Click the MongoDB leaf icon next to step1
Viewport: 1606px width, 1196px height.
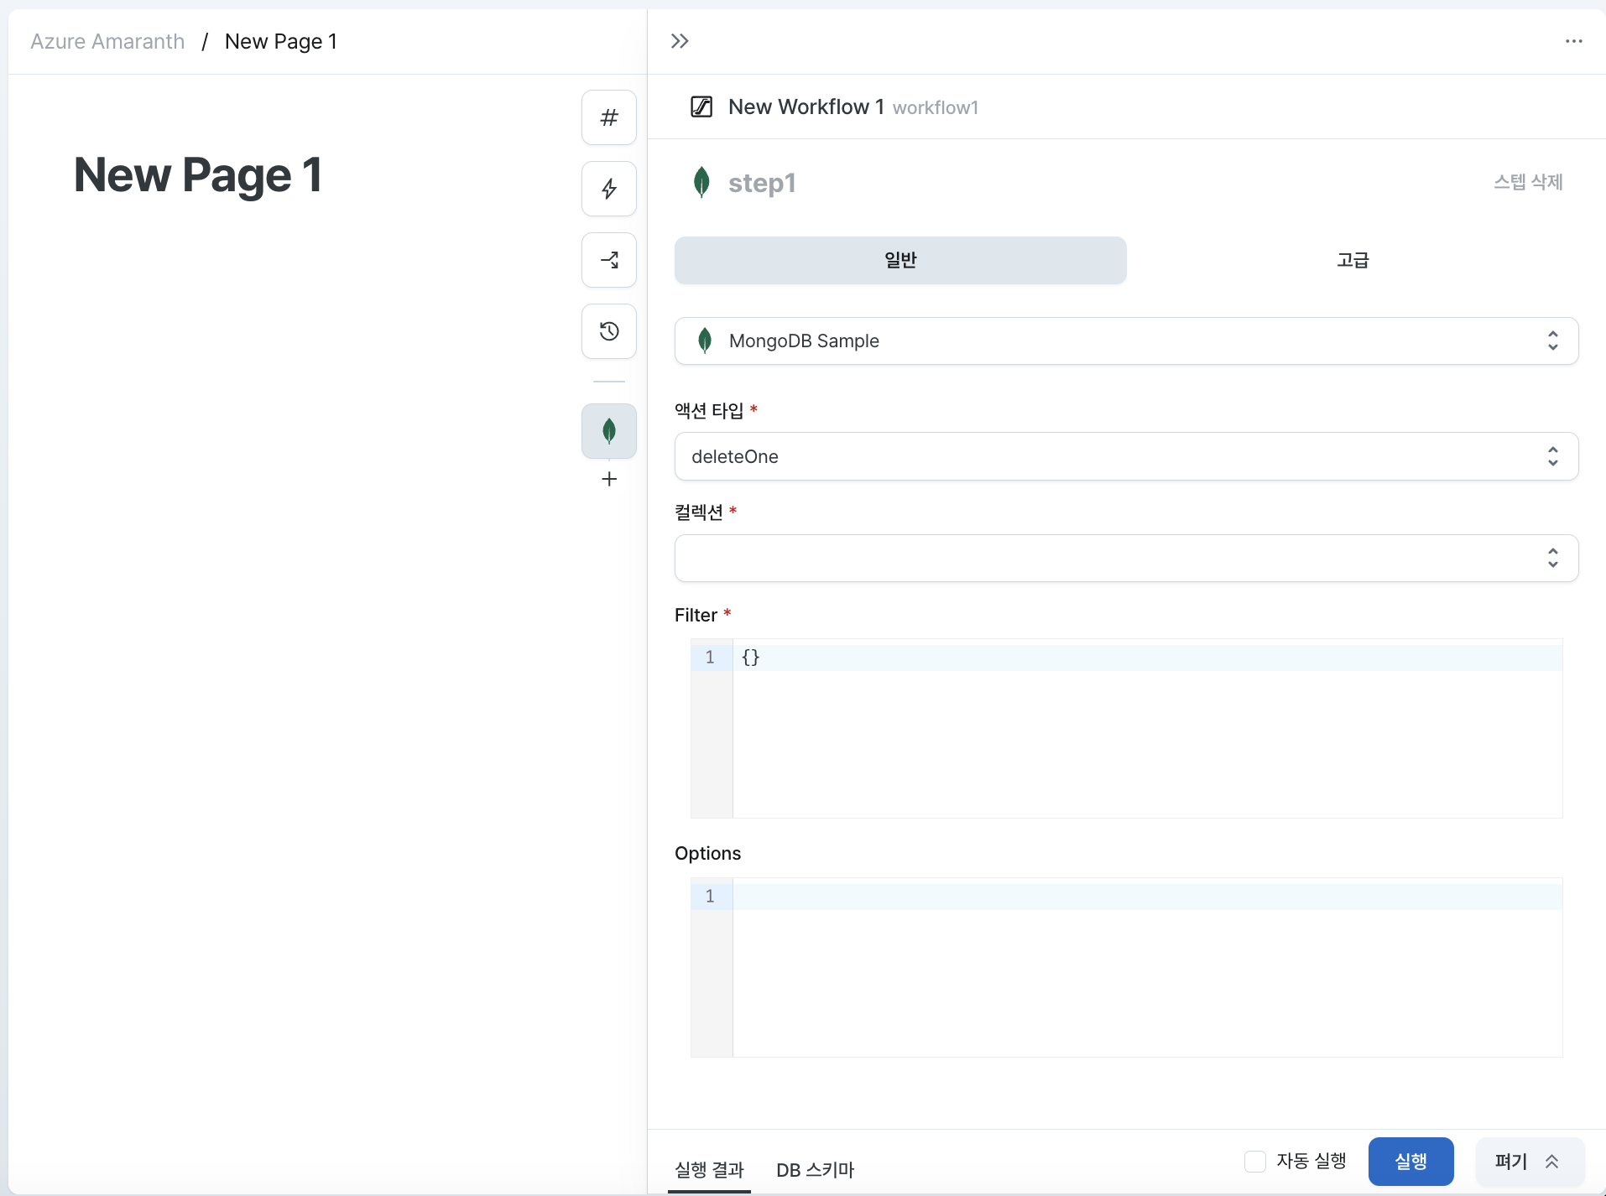[701, 182]
